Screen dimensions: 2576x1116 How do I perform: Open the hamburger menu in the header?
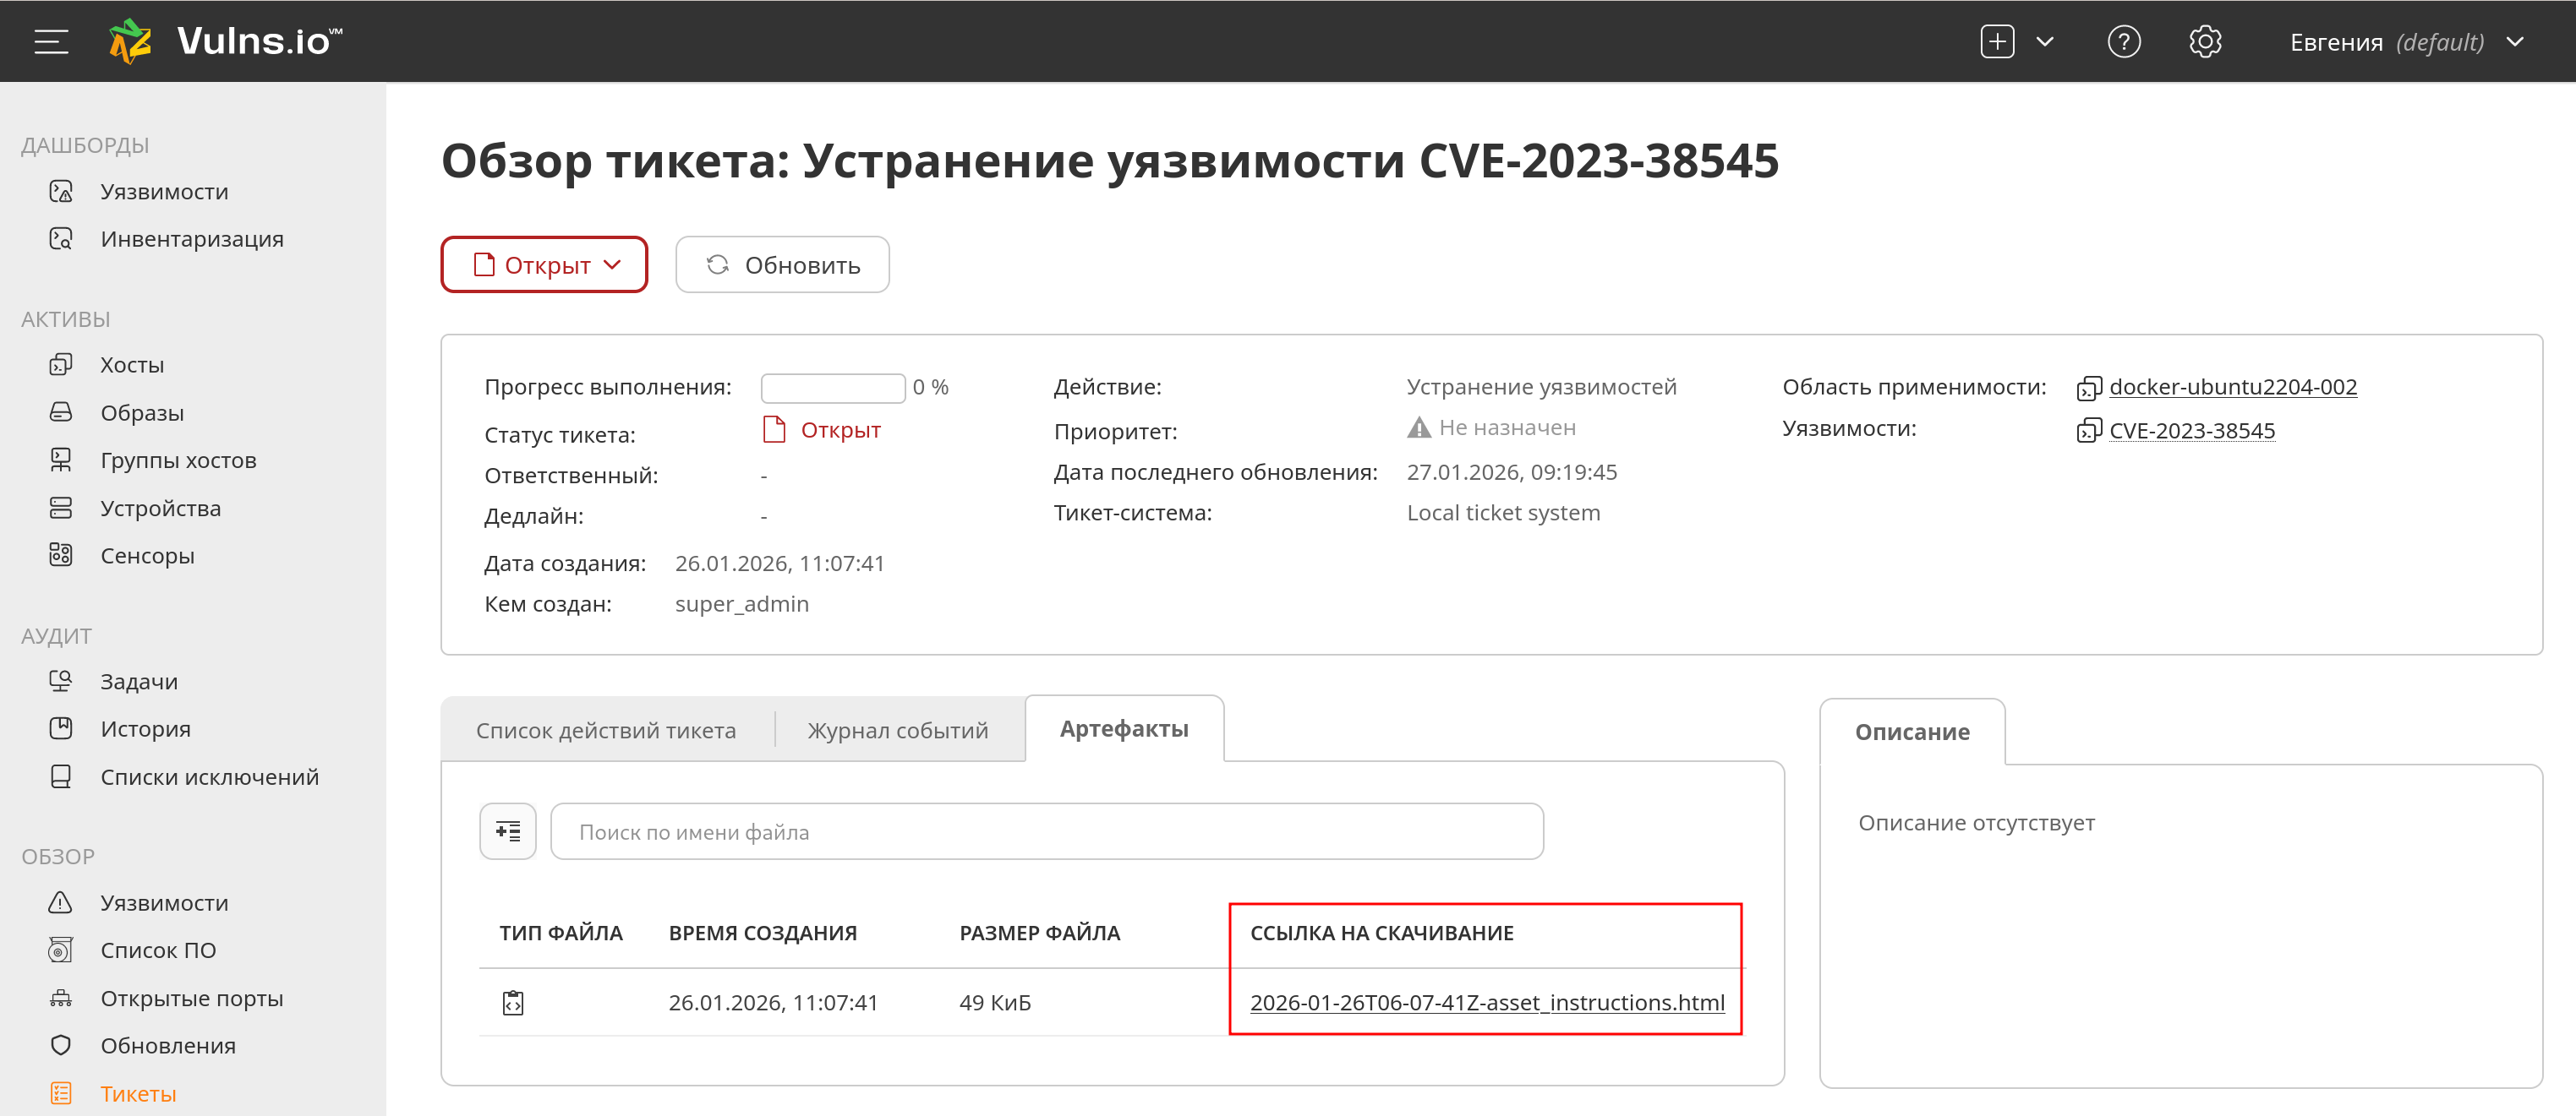51,41
